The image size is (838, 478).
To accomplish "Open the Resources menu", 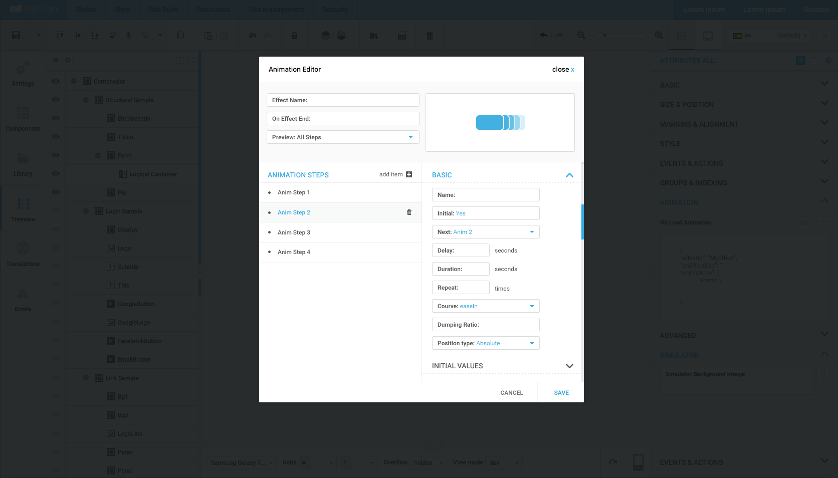I will pos(214,10).
